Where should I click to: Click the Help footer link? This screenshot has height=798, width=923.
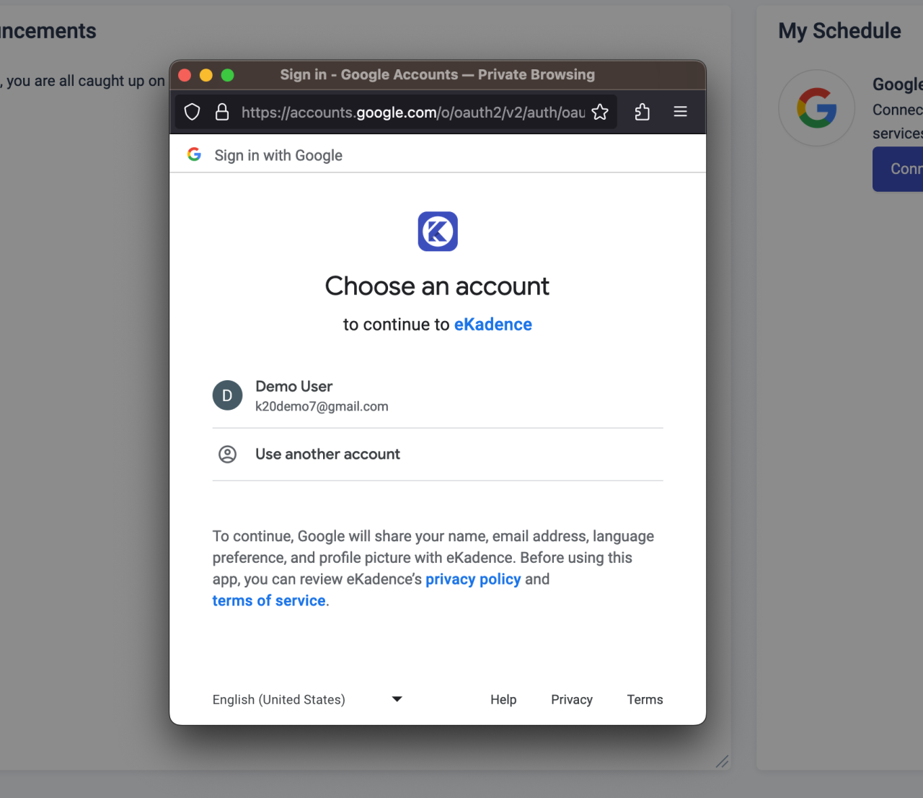[x=503, y=699]
